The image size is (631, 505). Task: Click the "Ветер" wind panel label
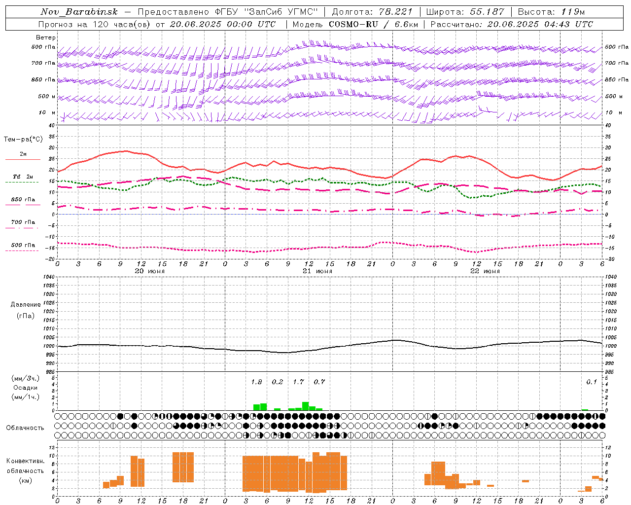point(46,37)
